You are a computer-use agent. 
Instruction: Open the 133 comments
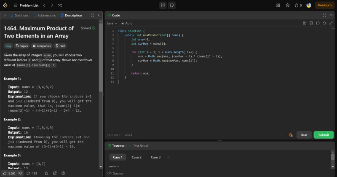click(32, 173)
